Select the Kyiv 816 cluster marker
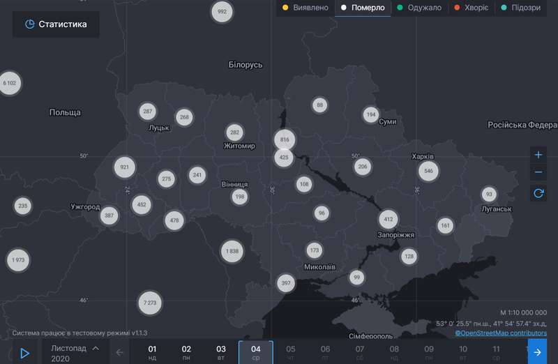This screenshot has width=558, height=364. (x=285, y=140)
